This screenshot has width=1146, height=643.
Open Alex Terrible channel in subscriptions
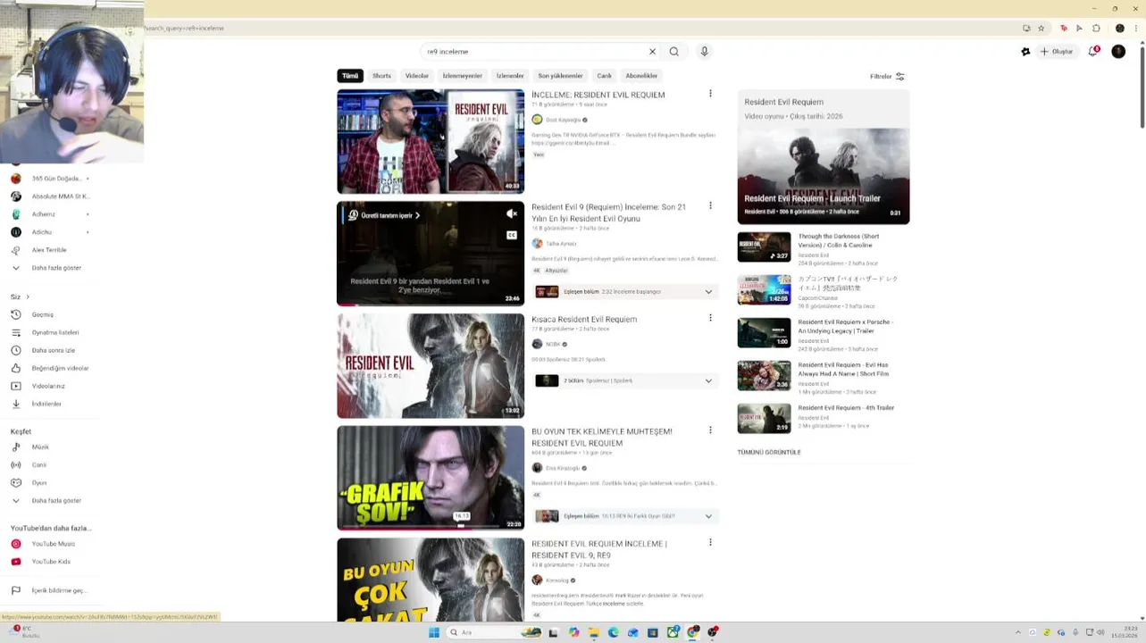[49, 250]
